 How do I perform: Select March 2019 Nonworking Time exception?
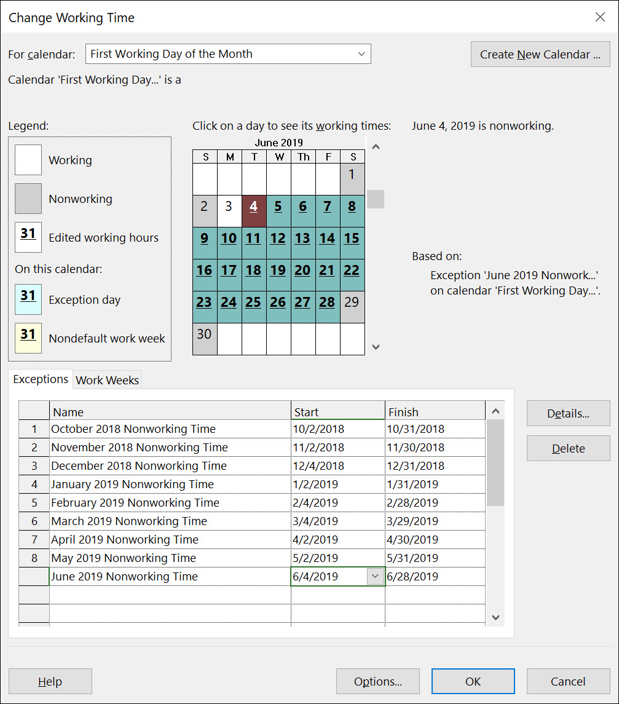click(x=170, y=521)
